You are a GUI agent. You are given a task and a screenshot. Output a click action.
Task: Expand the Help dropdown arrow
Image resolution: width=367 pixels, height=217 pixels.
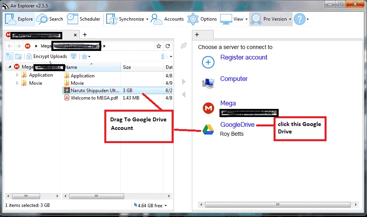click(307, 19)
